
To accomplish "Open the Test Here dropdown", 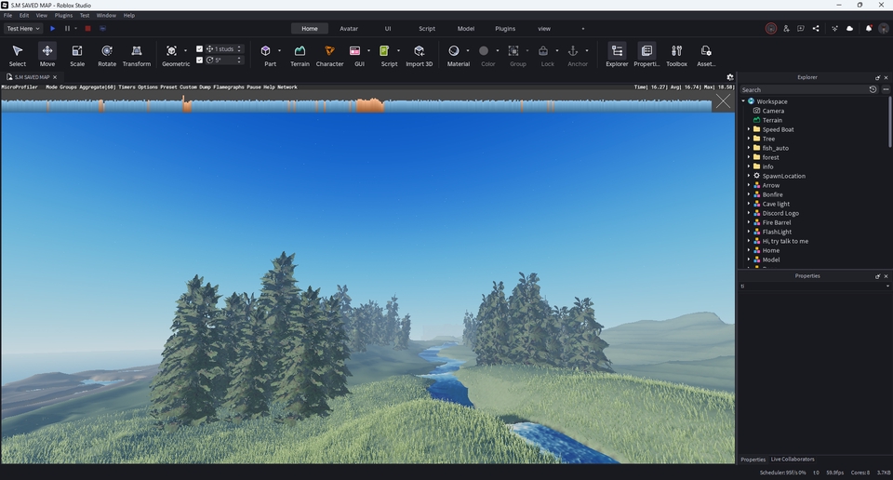I will coord(22,29).
